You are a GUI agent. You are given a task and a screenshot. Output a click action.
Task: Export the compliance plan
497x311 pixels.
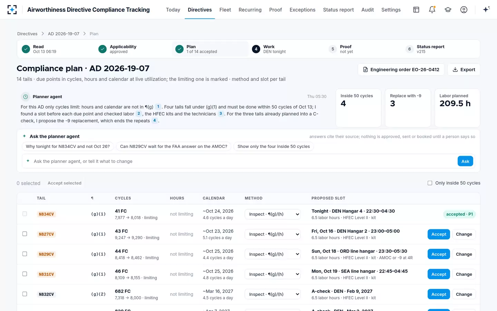[x=464, y=69]
